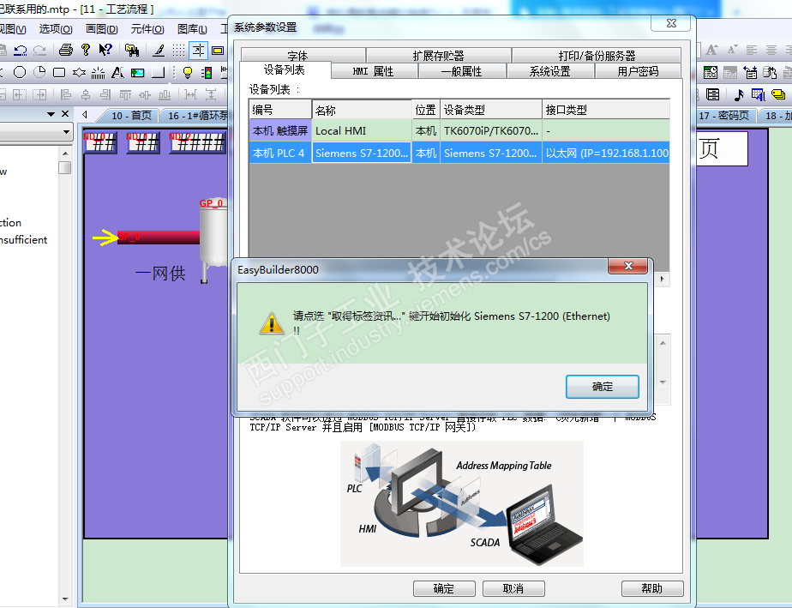This screenshot has width=792, height=608.
Task: Select the pie/arc drawing tool
Action: pos(39,72)
